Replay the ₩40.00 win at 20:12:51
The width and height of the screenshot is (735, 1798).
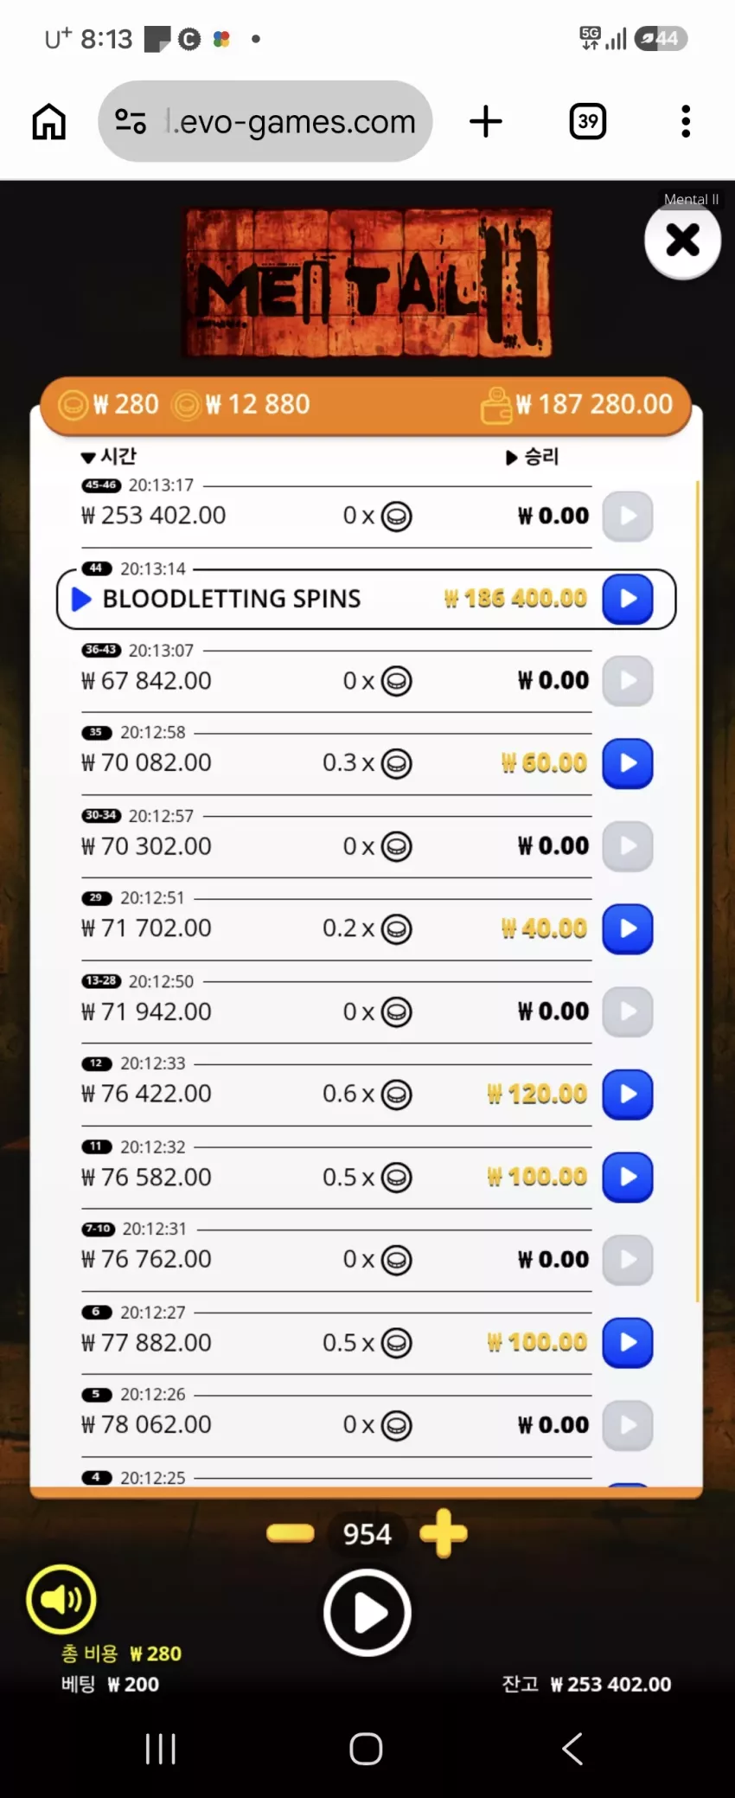tap(628, 928)
